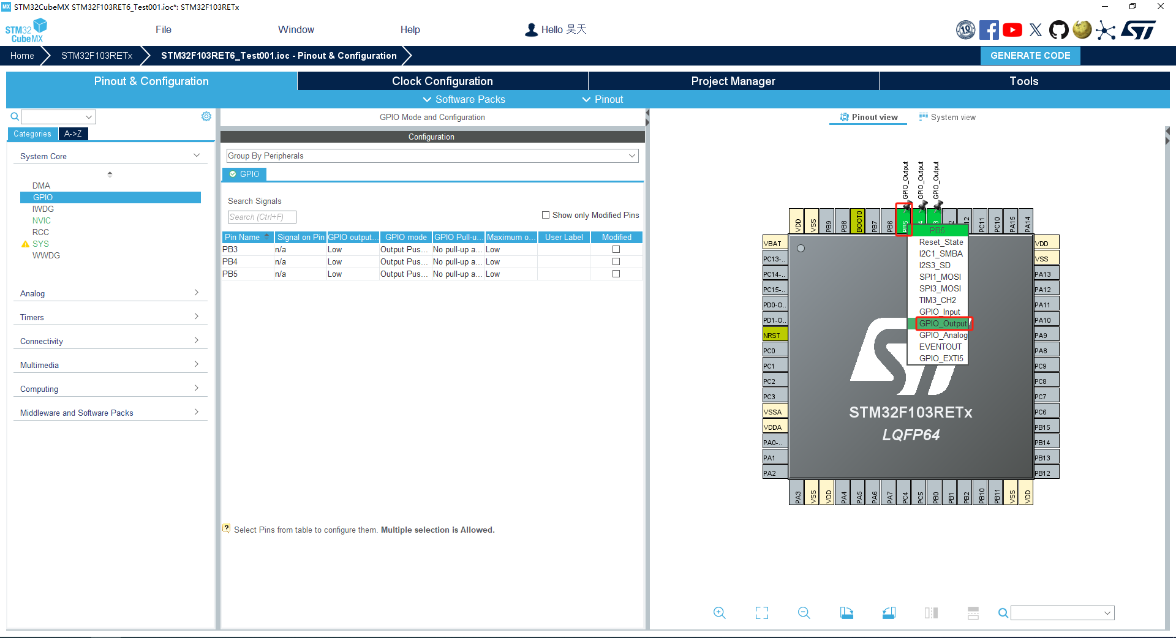Fit pinout to view with expand icon
Image resolution: width=1176 pixels, height=638 pixels.
click(x=762, y=613)
